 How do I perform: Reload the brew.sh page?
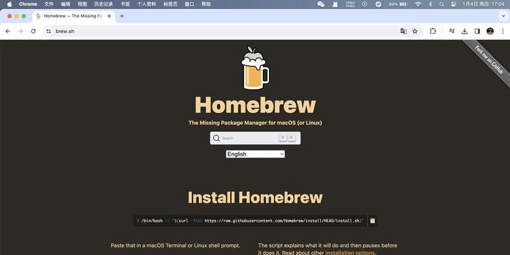click(x=33, y=31)
